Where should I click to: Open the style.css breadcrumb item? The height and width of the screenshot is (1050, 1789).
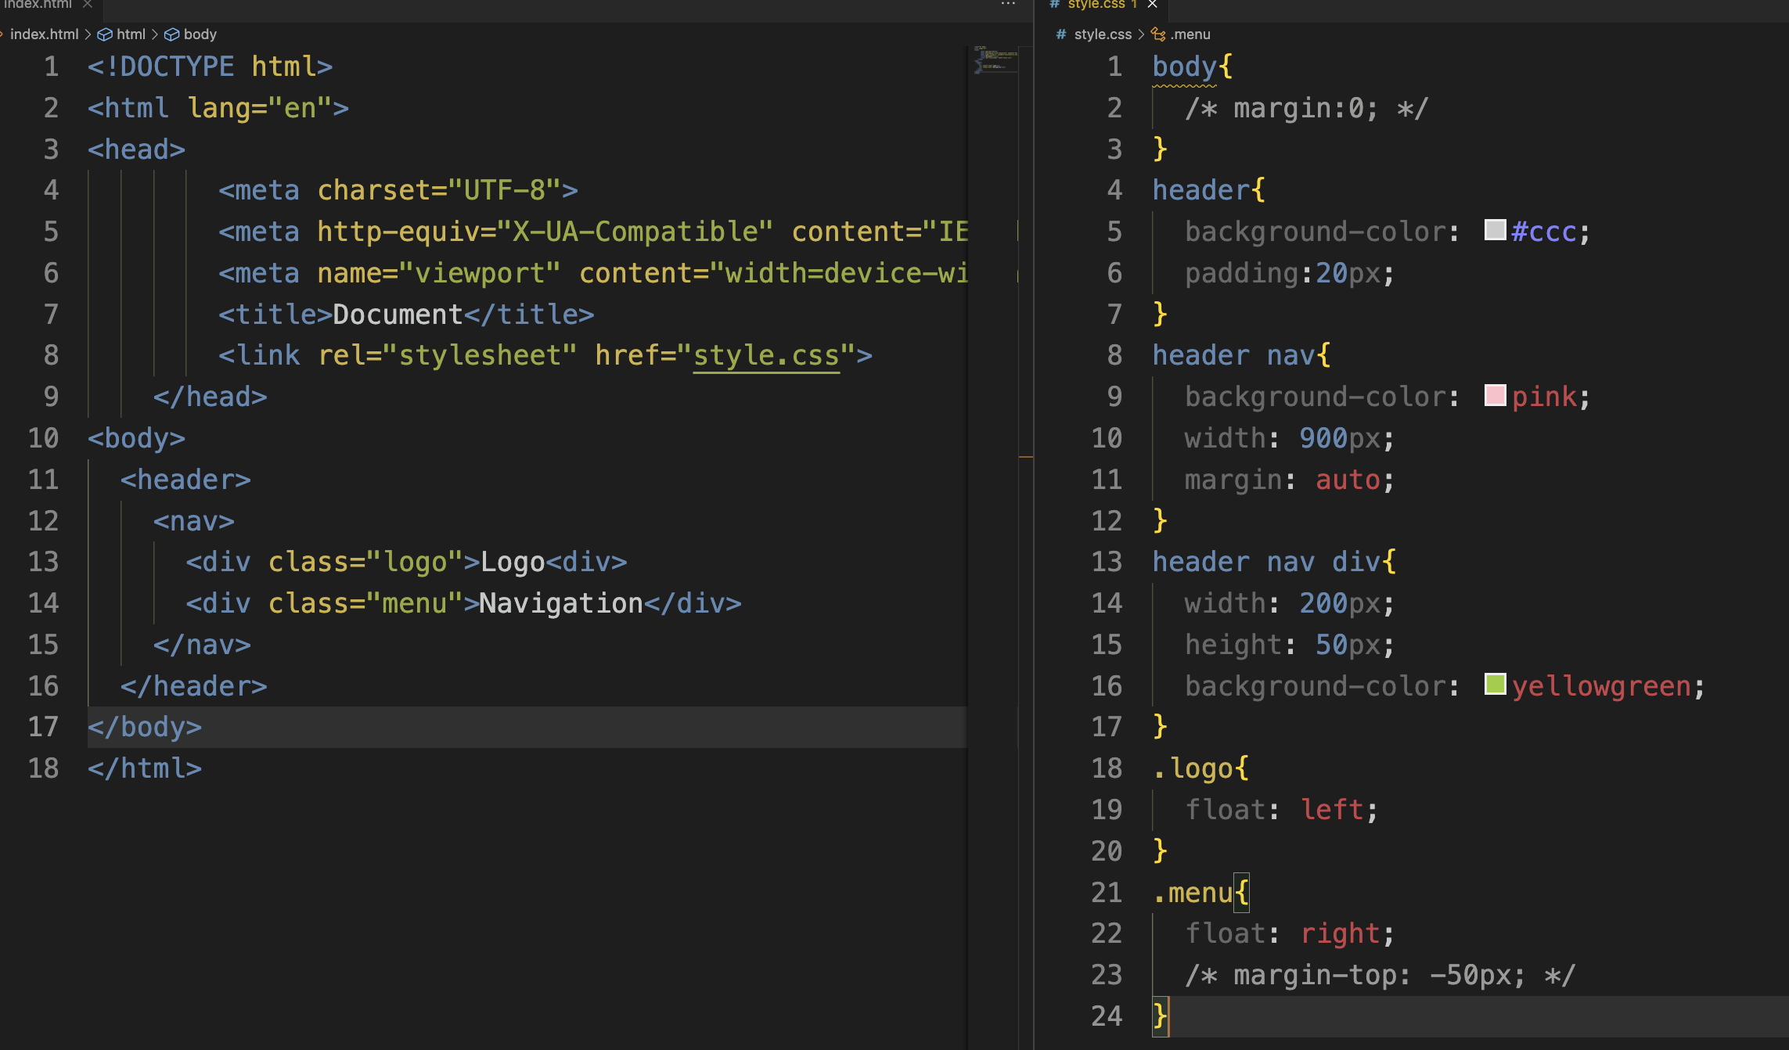(x=1102, y=34)
